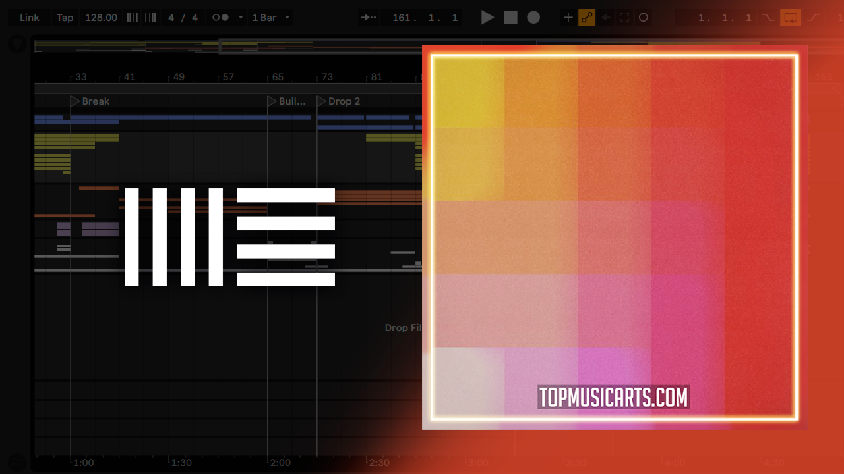The image size is (844, 474).
Task: Click the MIDI Arrangement Overdub plus icon
Action: tap(568, 18)
